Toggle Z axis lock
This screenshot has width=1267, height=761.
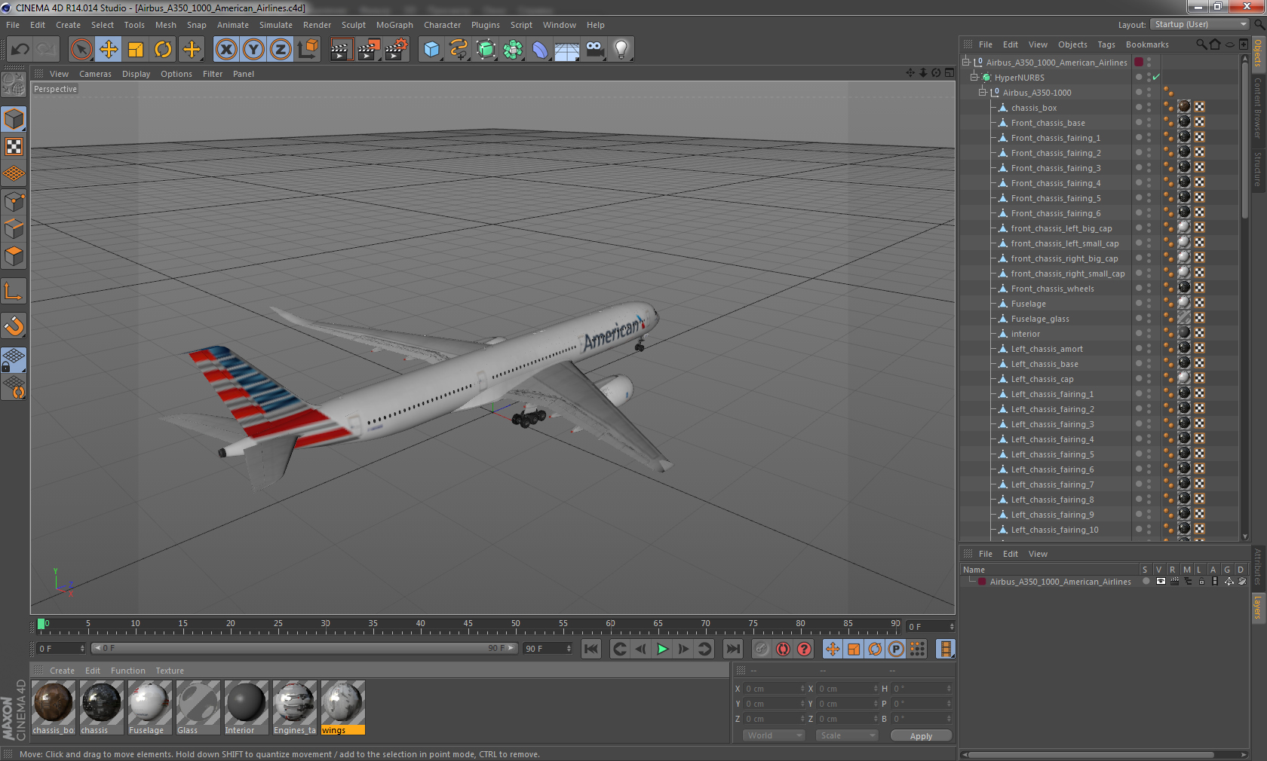click(x=281, y=50)
